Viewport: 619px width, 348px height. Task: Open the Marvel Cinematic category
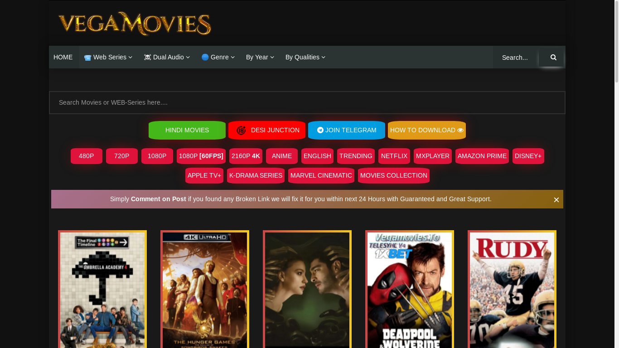point(321,175)
